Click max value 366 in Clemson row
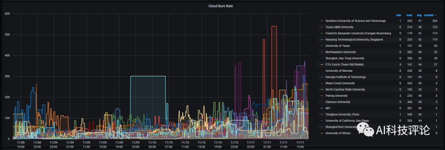The width and height of the screenshot is (445, 150). click(x=410, y=102)
